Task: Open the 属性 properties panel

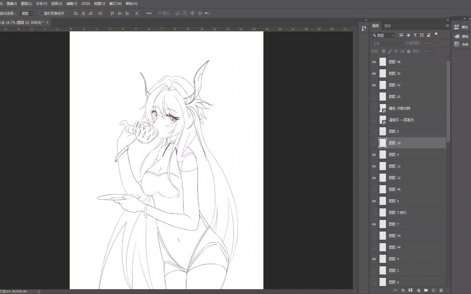Action: pyautogui.click(x=461, y=27)
